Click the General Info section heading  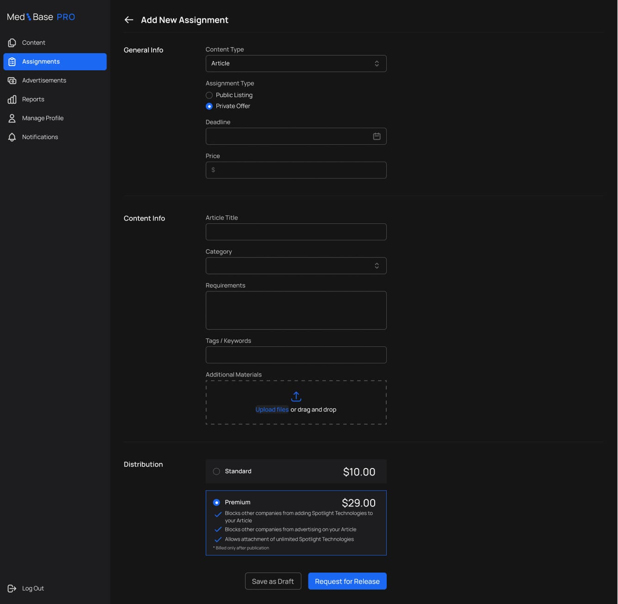point(143,50)
